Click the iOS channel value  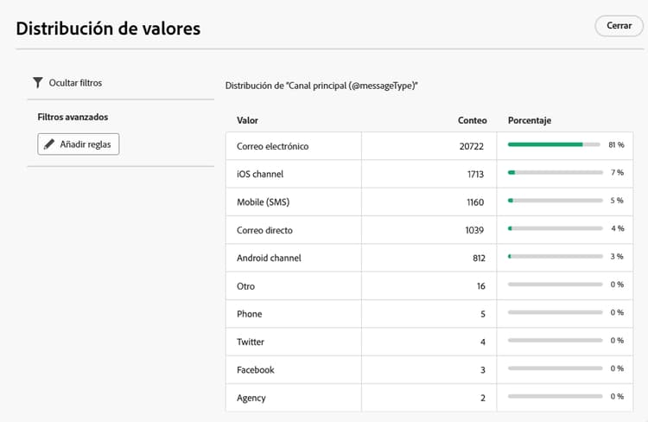[260, 174]
